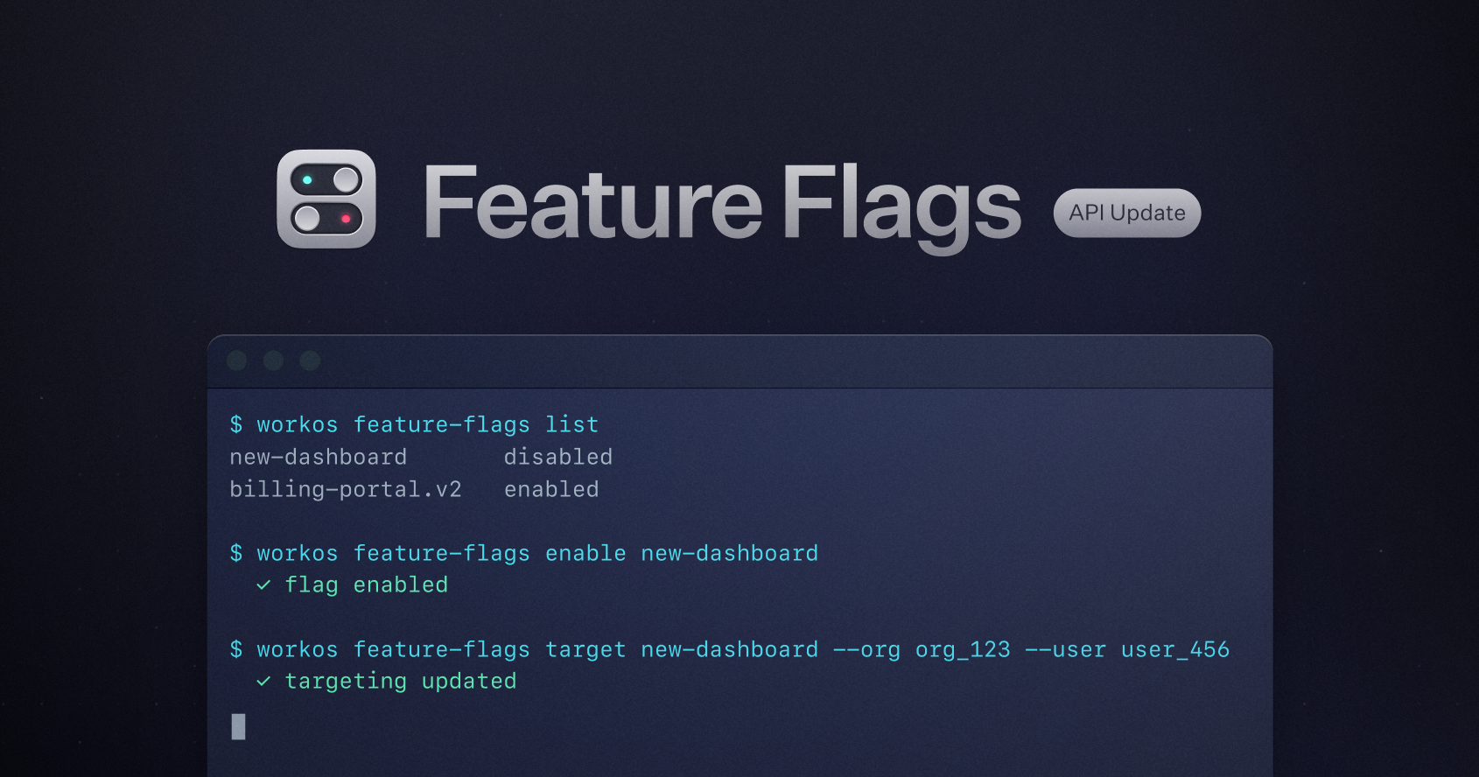Click the terminal window's first traffic-light dot

click(237, 360)
